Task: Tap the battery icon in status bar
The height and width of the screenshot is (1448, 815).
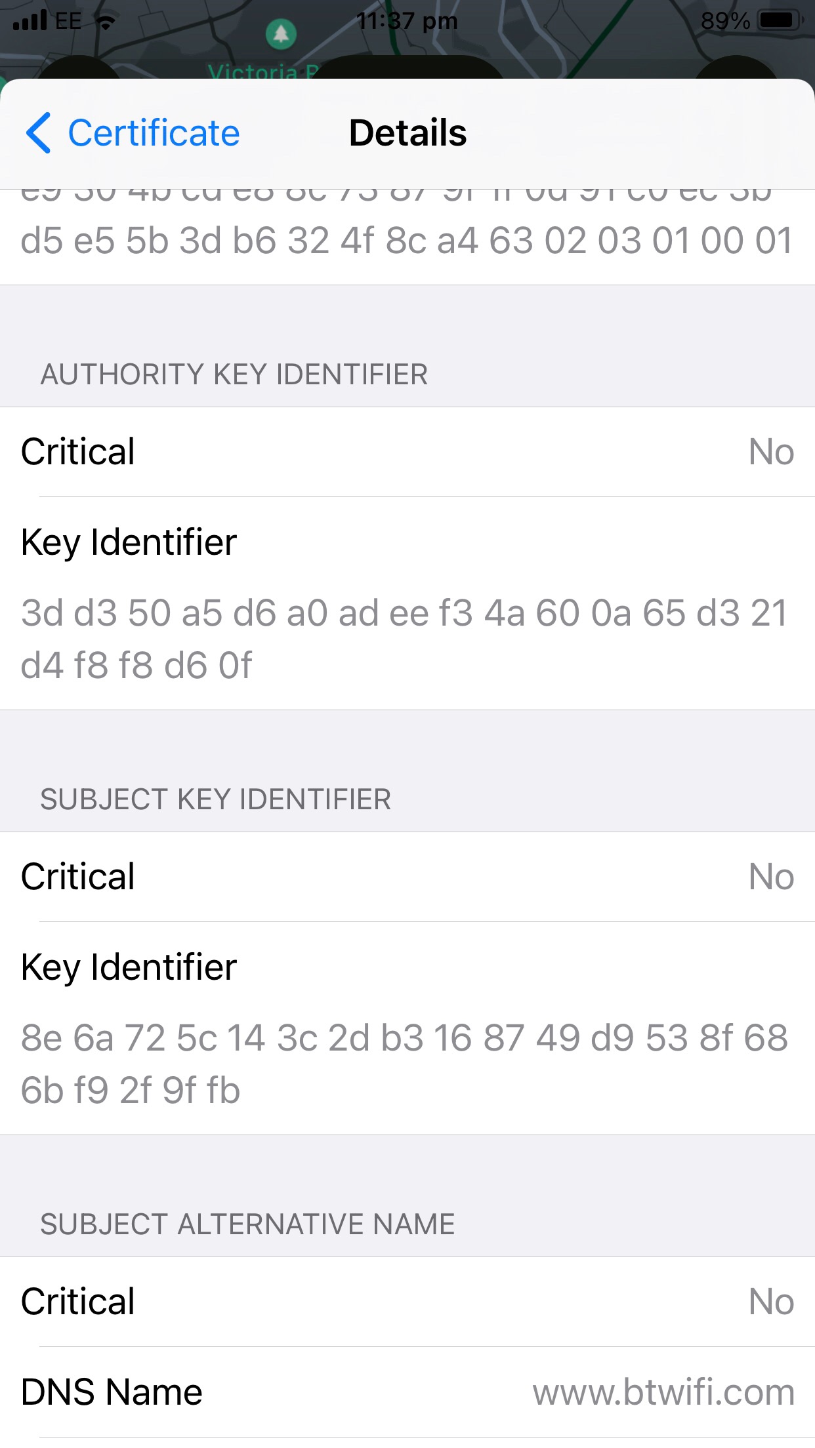Action: tap(779, 21)
